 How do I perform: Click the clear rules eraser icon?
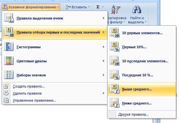click(x=6, y=93)
